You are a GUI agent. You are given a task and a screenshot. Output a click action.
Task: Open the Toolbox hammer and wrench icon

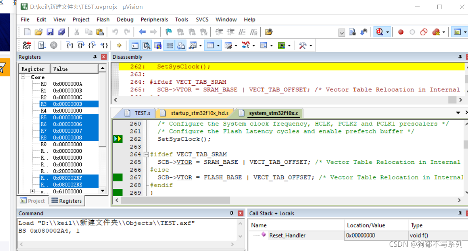[303, 45]
